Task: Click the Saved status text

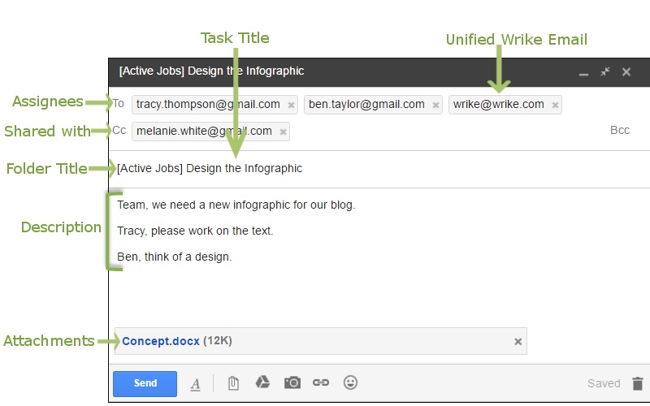Action: click(604, 383)
